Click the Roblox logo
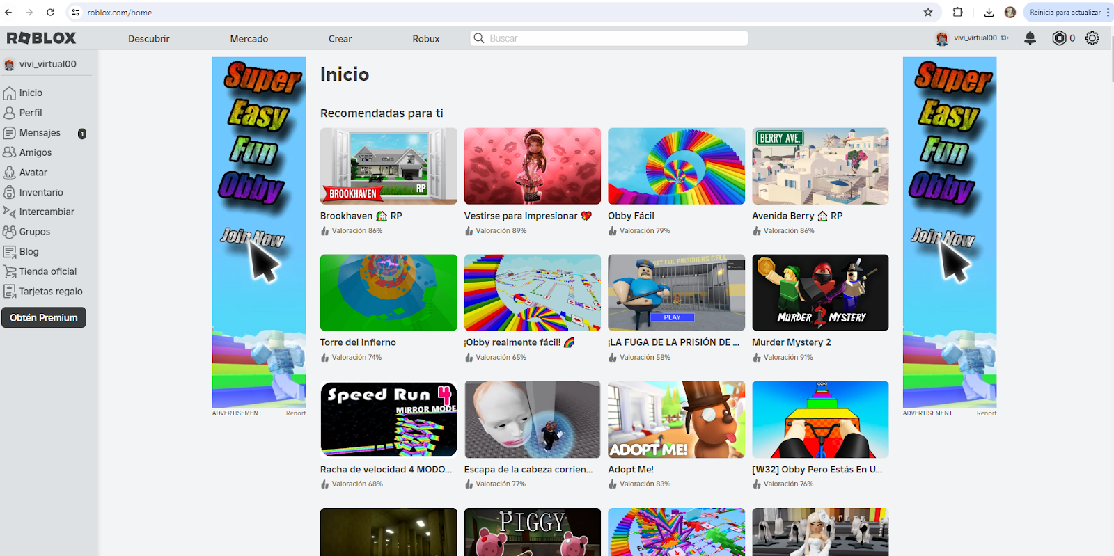The height and width of the screenshot is (556, 1114). coord(41,38)
